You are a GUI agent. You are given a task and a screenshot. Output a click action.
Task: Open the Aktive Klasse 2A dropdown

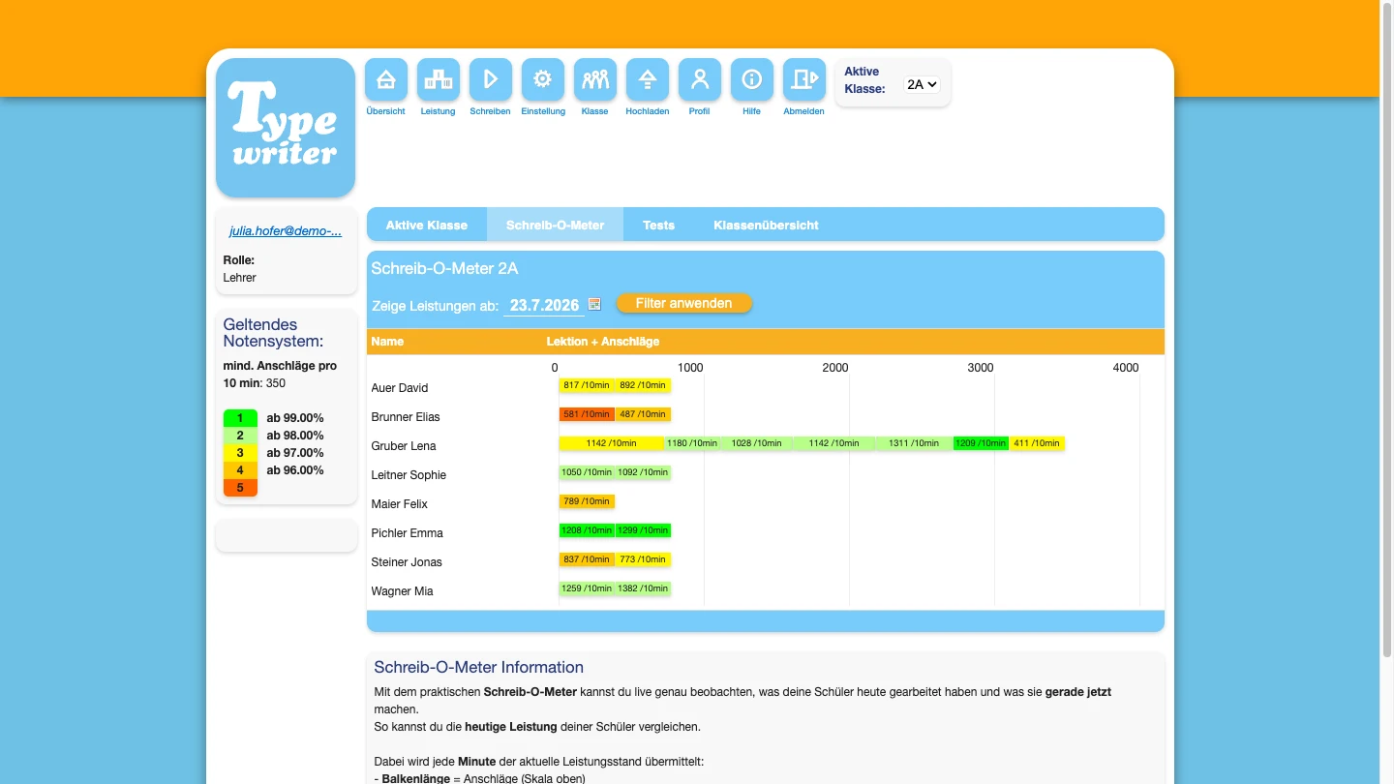[922, 84]
